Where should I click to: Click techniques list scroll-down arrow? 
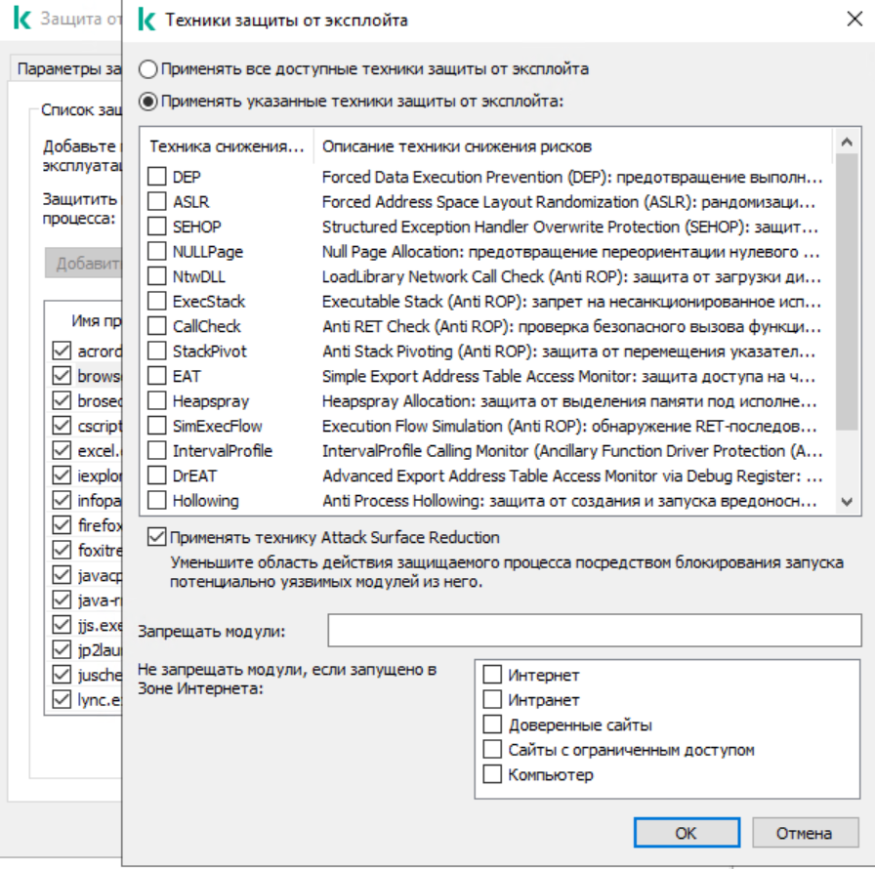847,502
